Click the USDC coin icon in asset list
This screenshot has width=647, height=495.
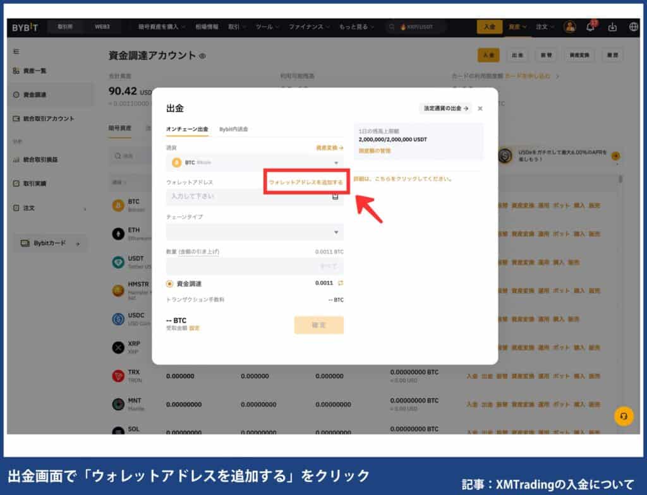point(118,319)
